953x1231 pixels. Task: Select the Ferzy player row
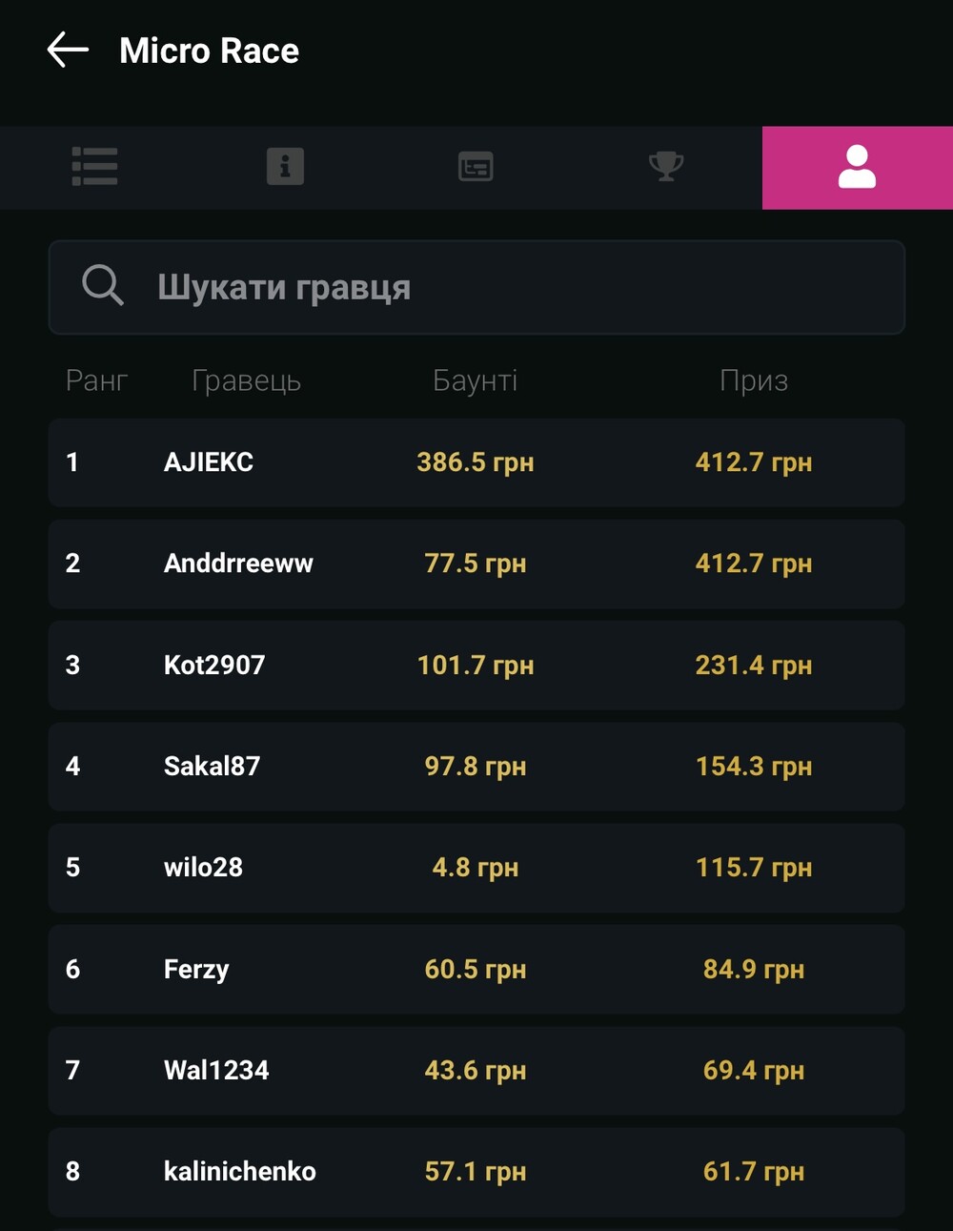(x=476, y=969)
